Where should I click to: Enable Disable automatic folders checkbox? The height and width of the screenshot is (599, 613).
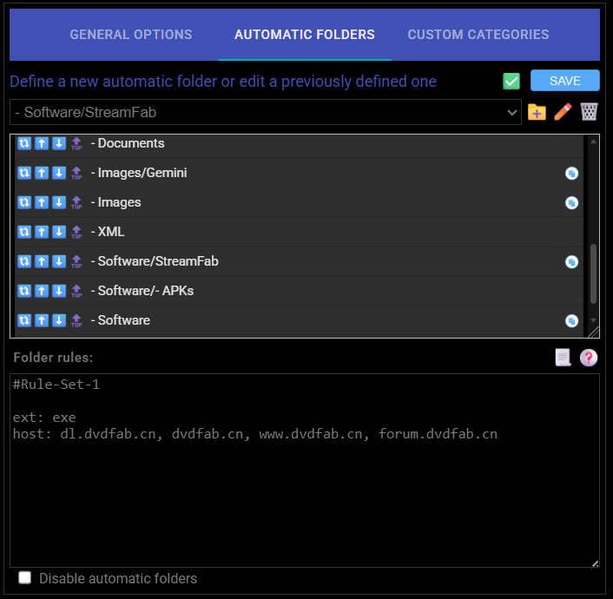click(25, 578)
